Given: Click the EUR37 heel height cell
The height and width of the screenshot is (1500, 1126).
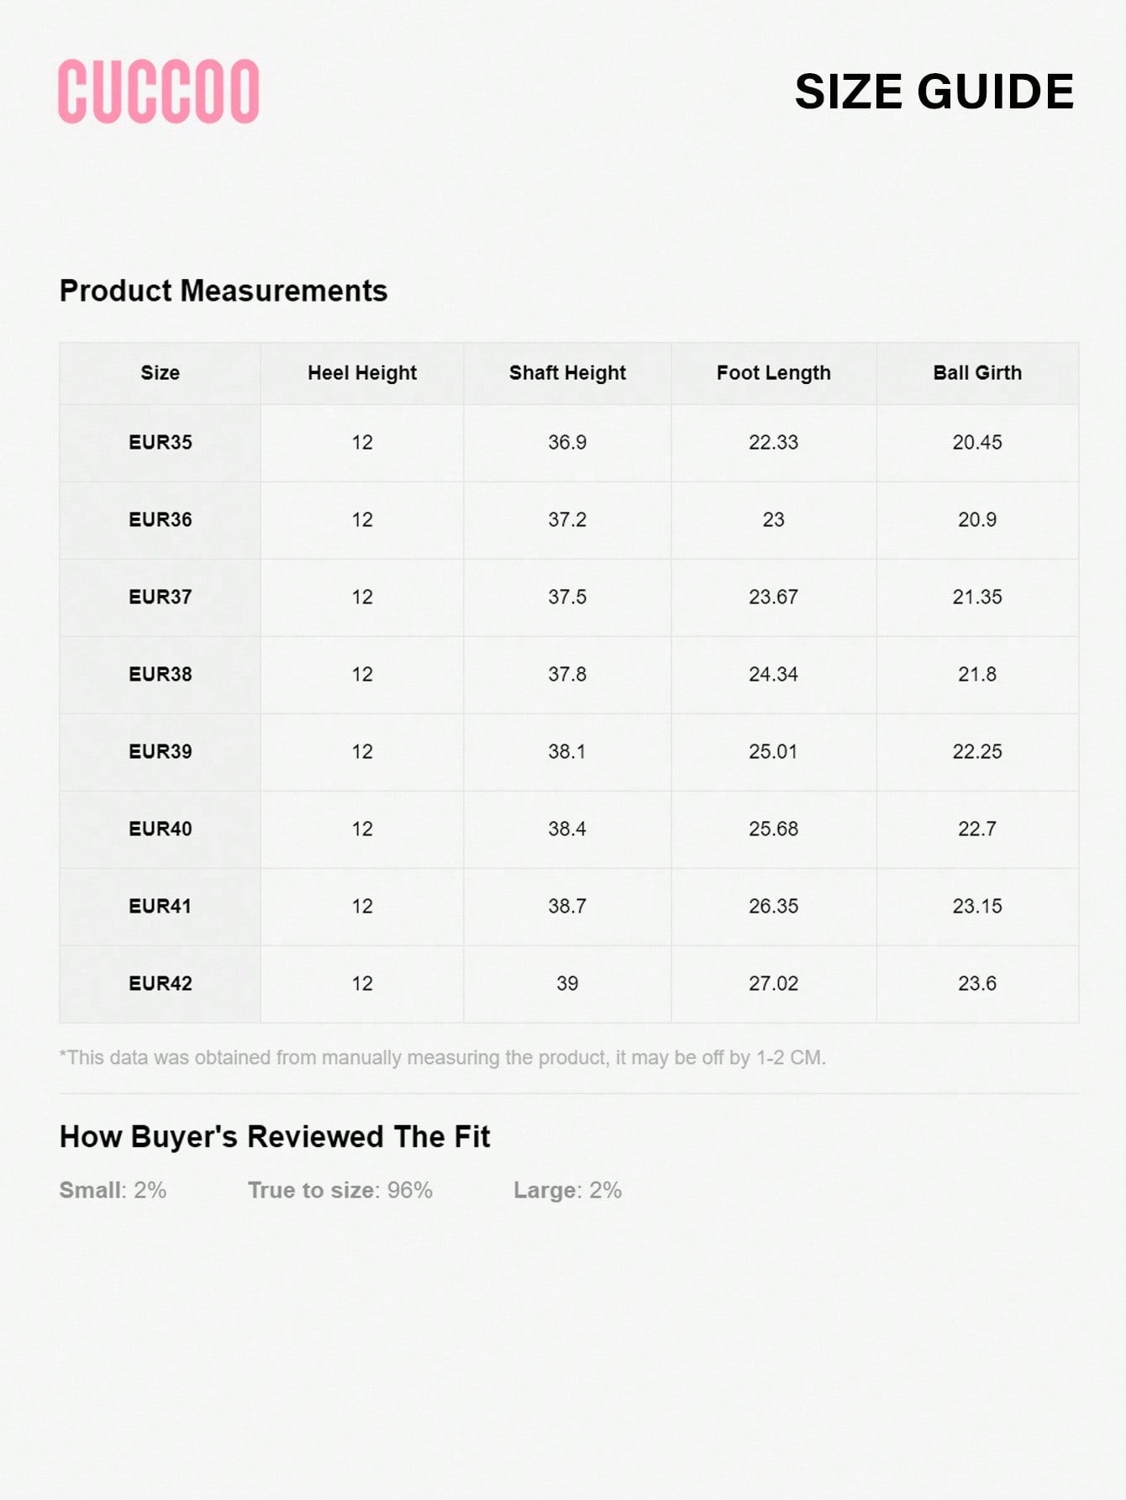Looking at the screenshot, I should coord(362,597).
